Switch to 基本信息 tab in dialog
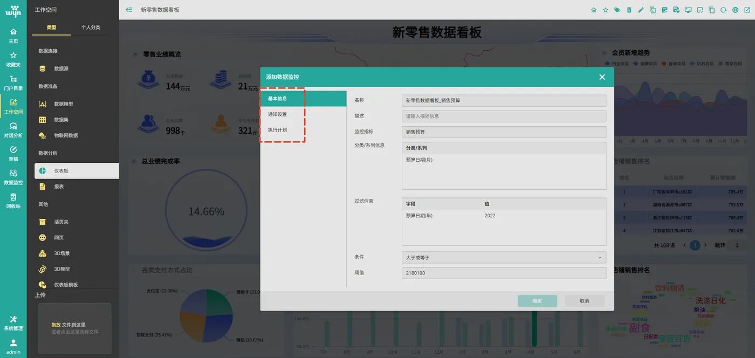The width and height of the screenshot is (755, 358). (x=303, y=99)
